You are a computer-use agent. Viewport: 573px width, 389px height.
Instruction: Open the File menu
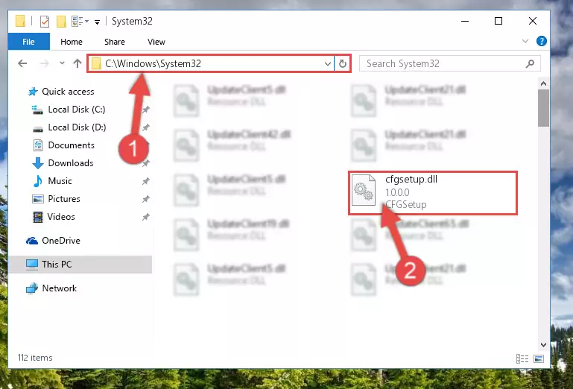click(28, 42)
